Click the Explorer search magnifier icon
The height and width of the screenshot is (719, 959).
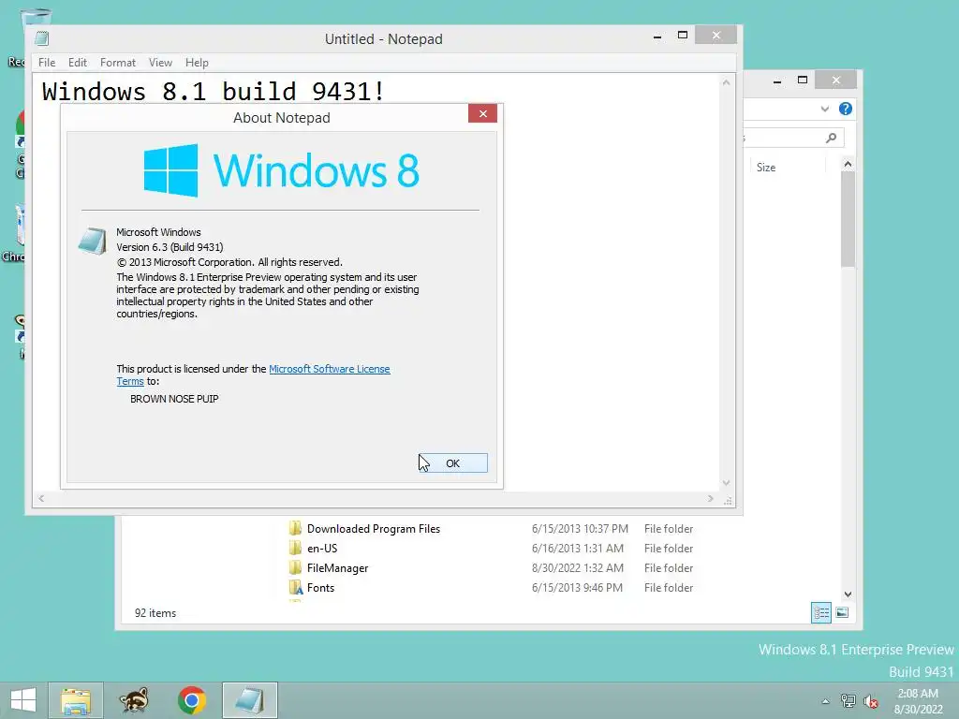pyautogui.click(x=831, y=139)
